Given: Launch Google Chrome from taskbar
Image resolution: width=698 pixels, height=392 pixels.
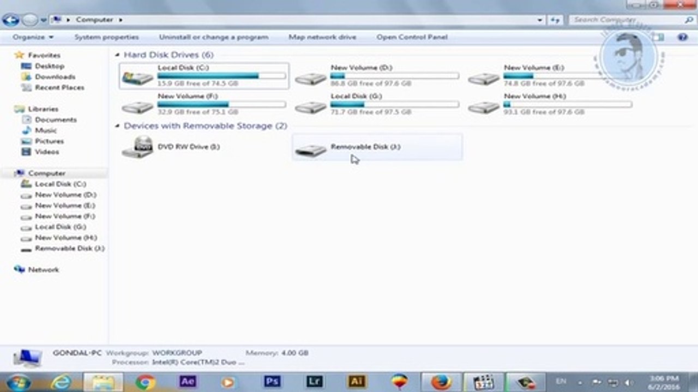Looking at the screenshot, I should (x=146, y=382).
